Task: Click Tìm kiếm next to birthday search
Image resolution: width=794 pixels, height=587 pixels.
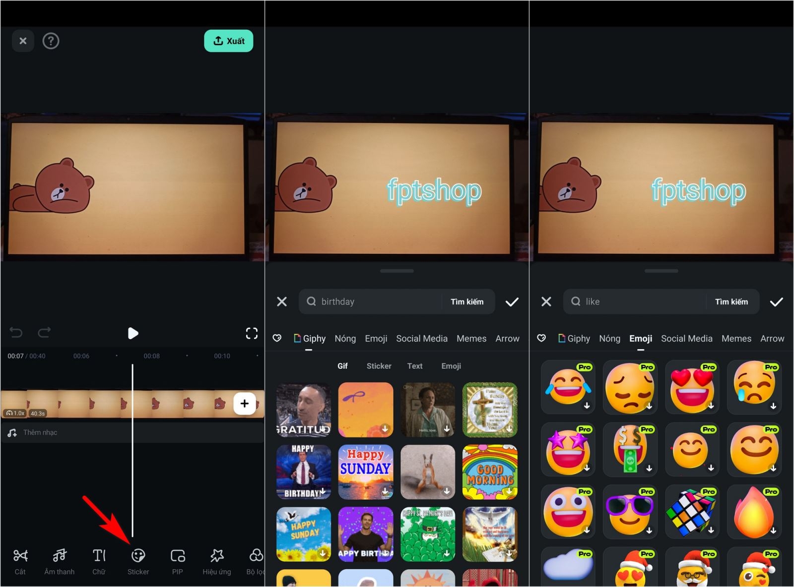Action: (x=466, y=301)
